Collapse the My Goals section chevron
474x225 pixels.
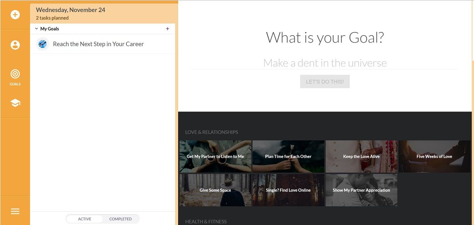[36, 29]
